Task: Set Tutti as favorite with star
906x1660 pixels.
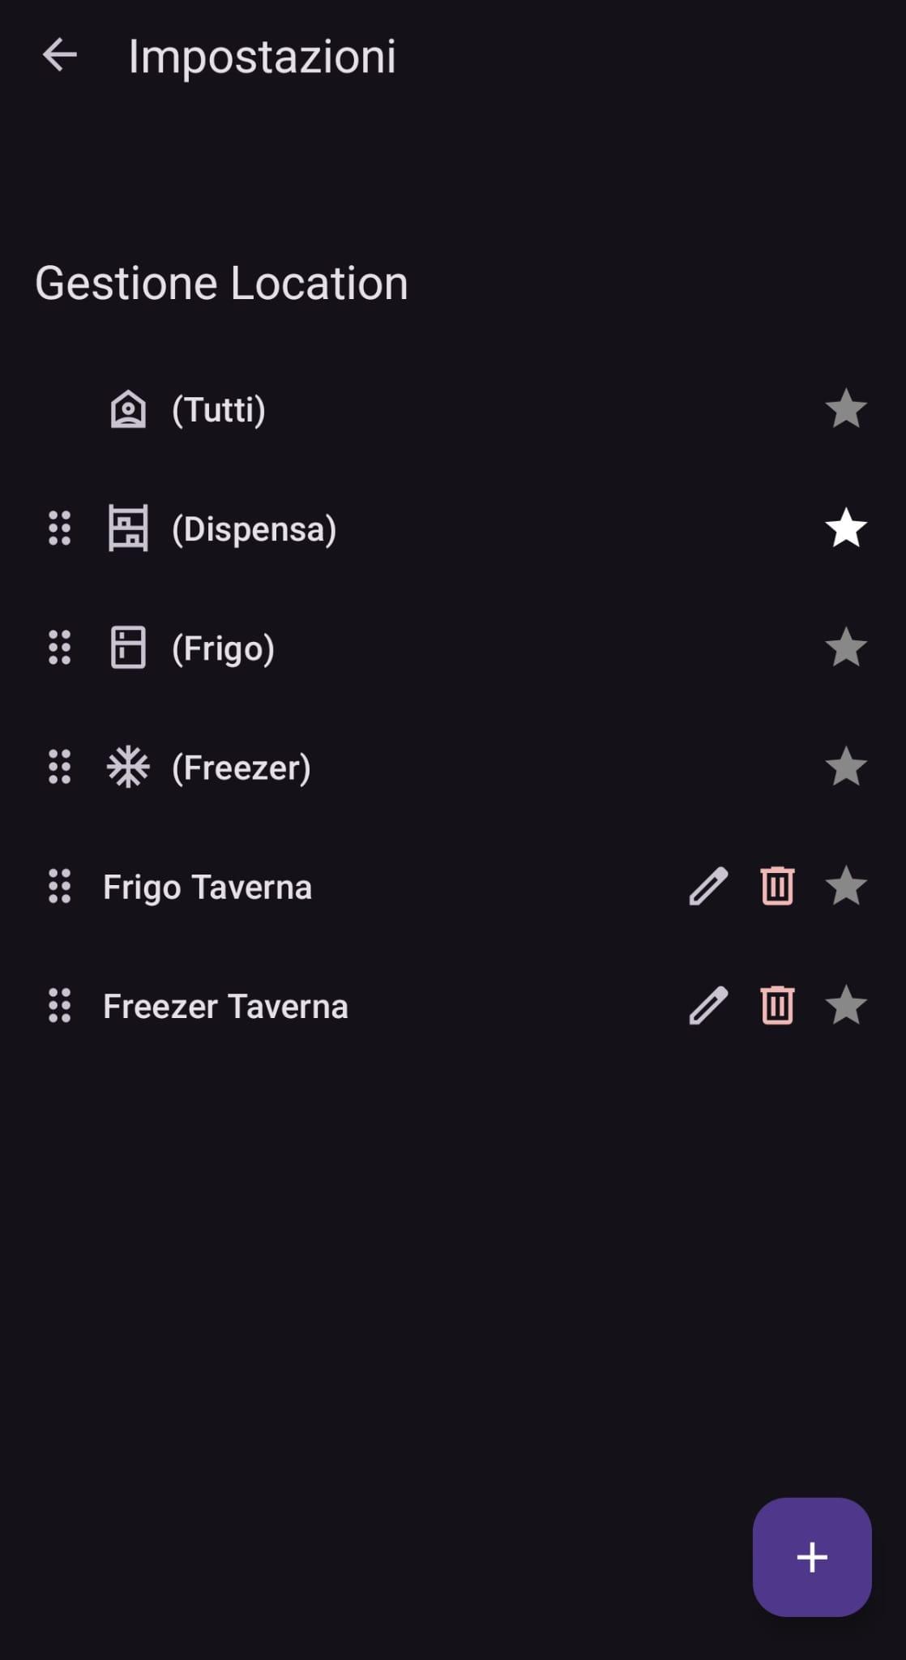Action: pyautogui.click(x=845, y=409)
